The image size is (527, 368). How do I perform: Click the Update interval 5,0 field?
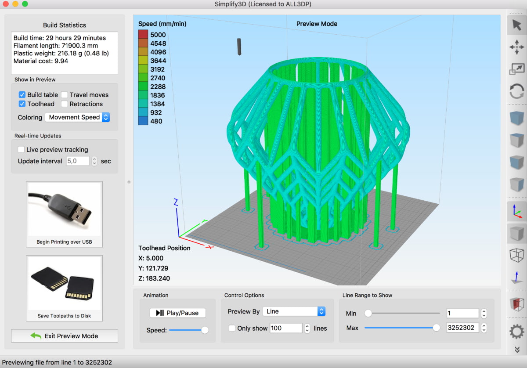(x=78, y=161)
